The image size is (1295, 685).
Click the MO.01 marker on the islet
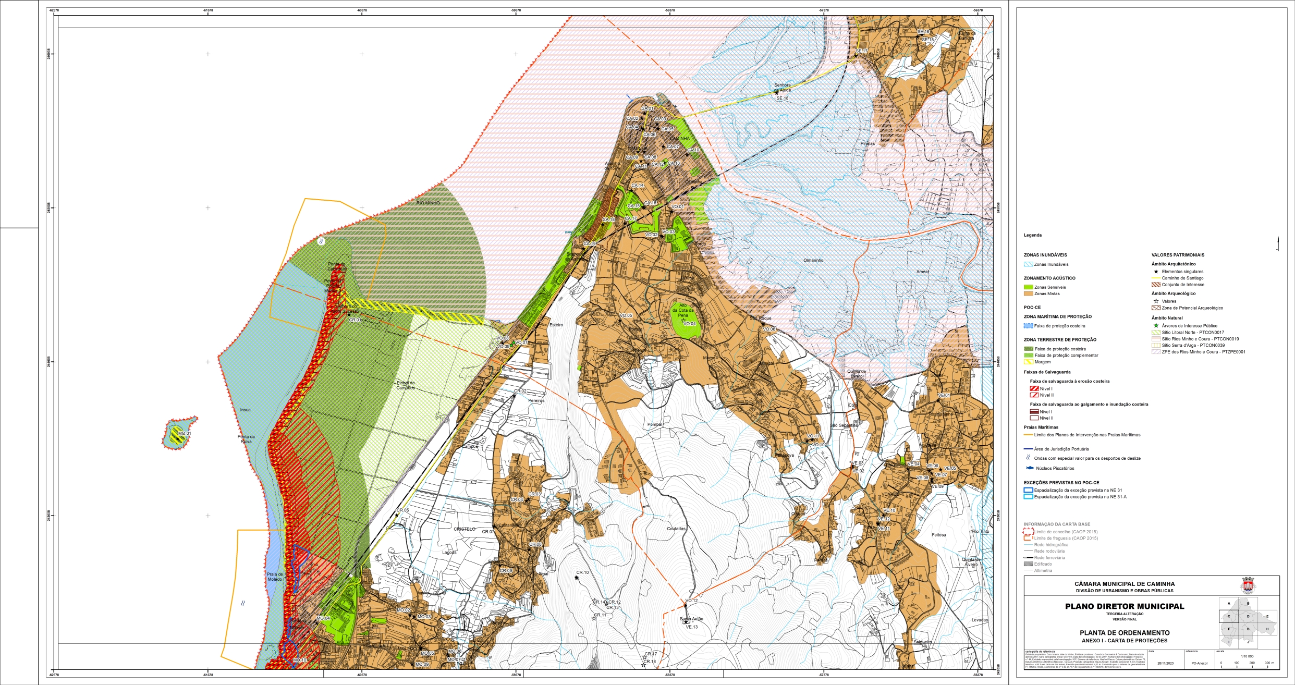[x=184, y=433]
